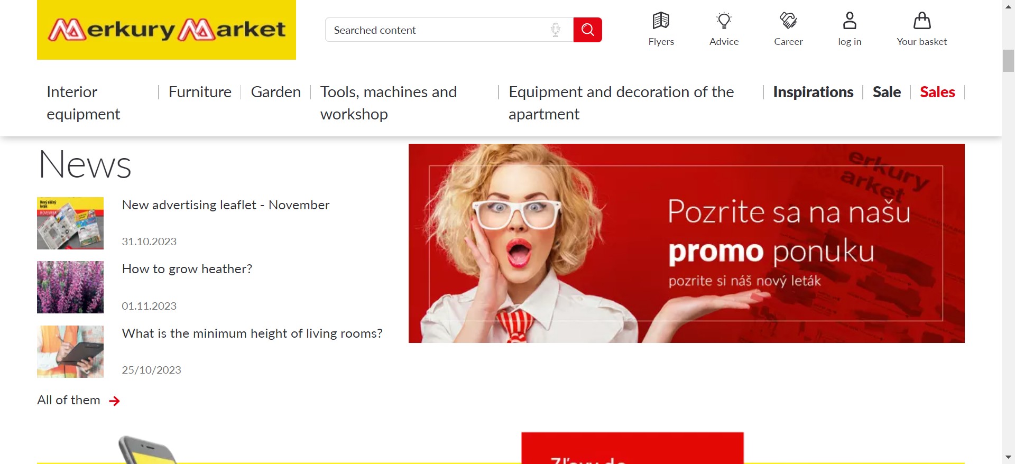Click the red arrow beside All of them
This screenshot has height=464, width=1015.
114,401
